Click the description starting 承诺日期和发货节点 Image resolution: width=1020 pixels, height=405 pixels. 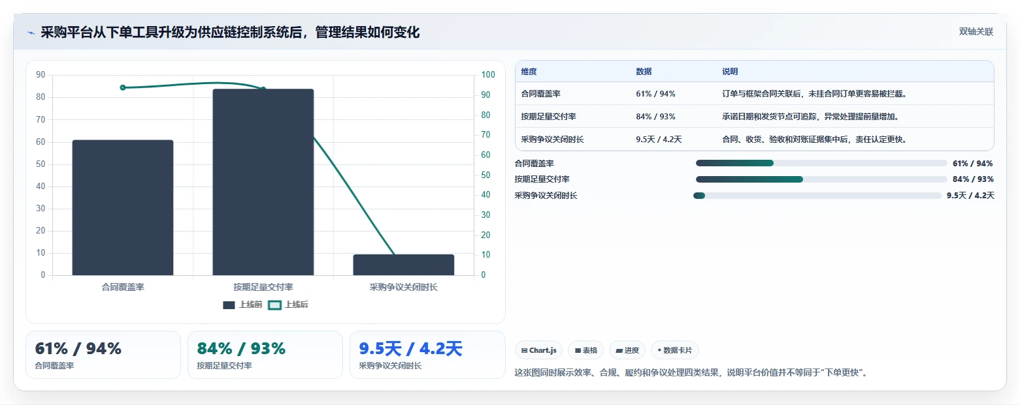(x=810, y=117)
